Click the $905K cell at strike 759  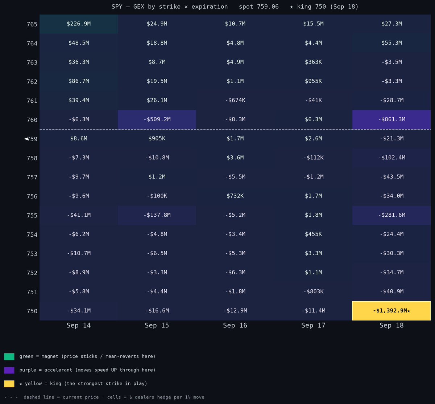click(x=157, y=139)
